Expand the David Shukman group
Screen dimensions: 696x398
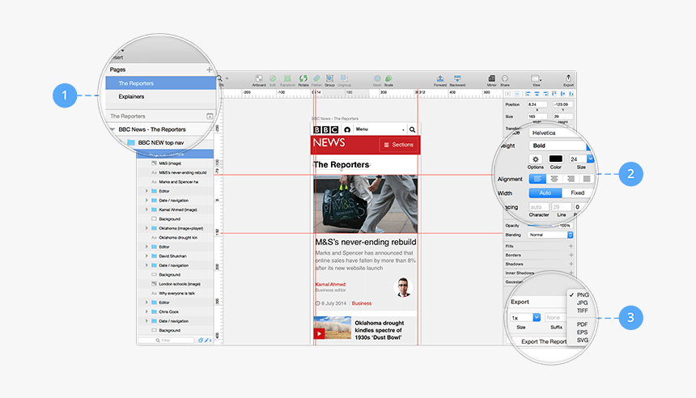tap(146, 256)
